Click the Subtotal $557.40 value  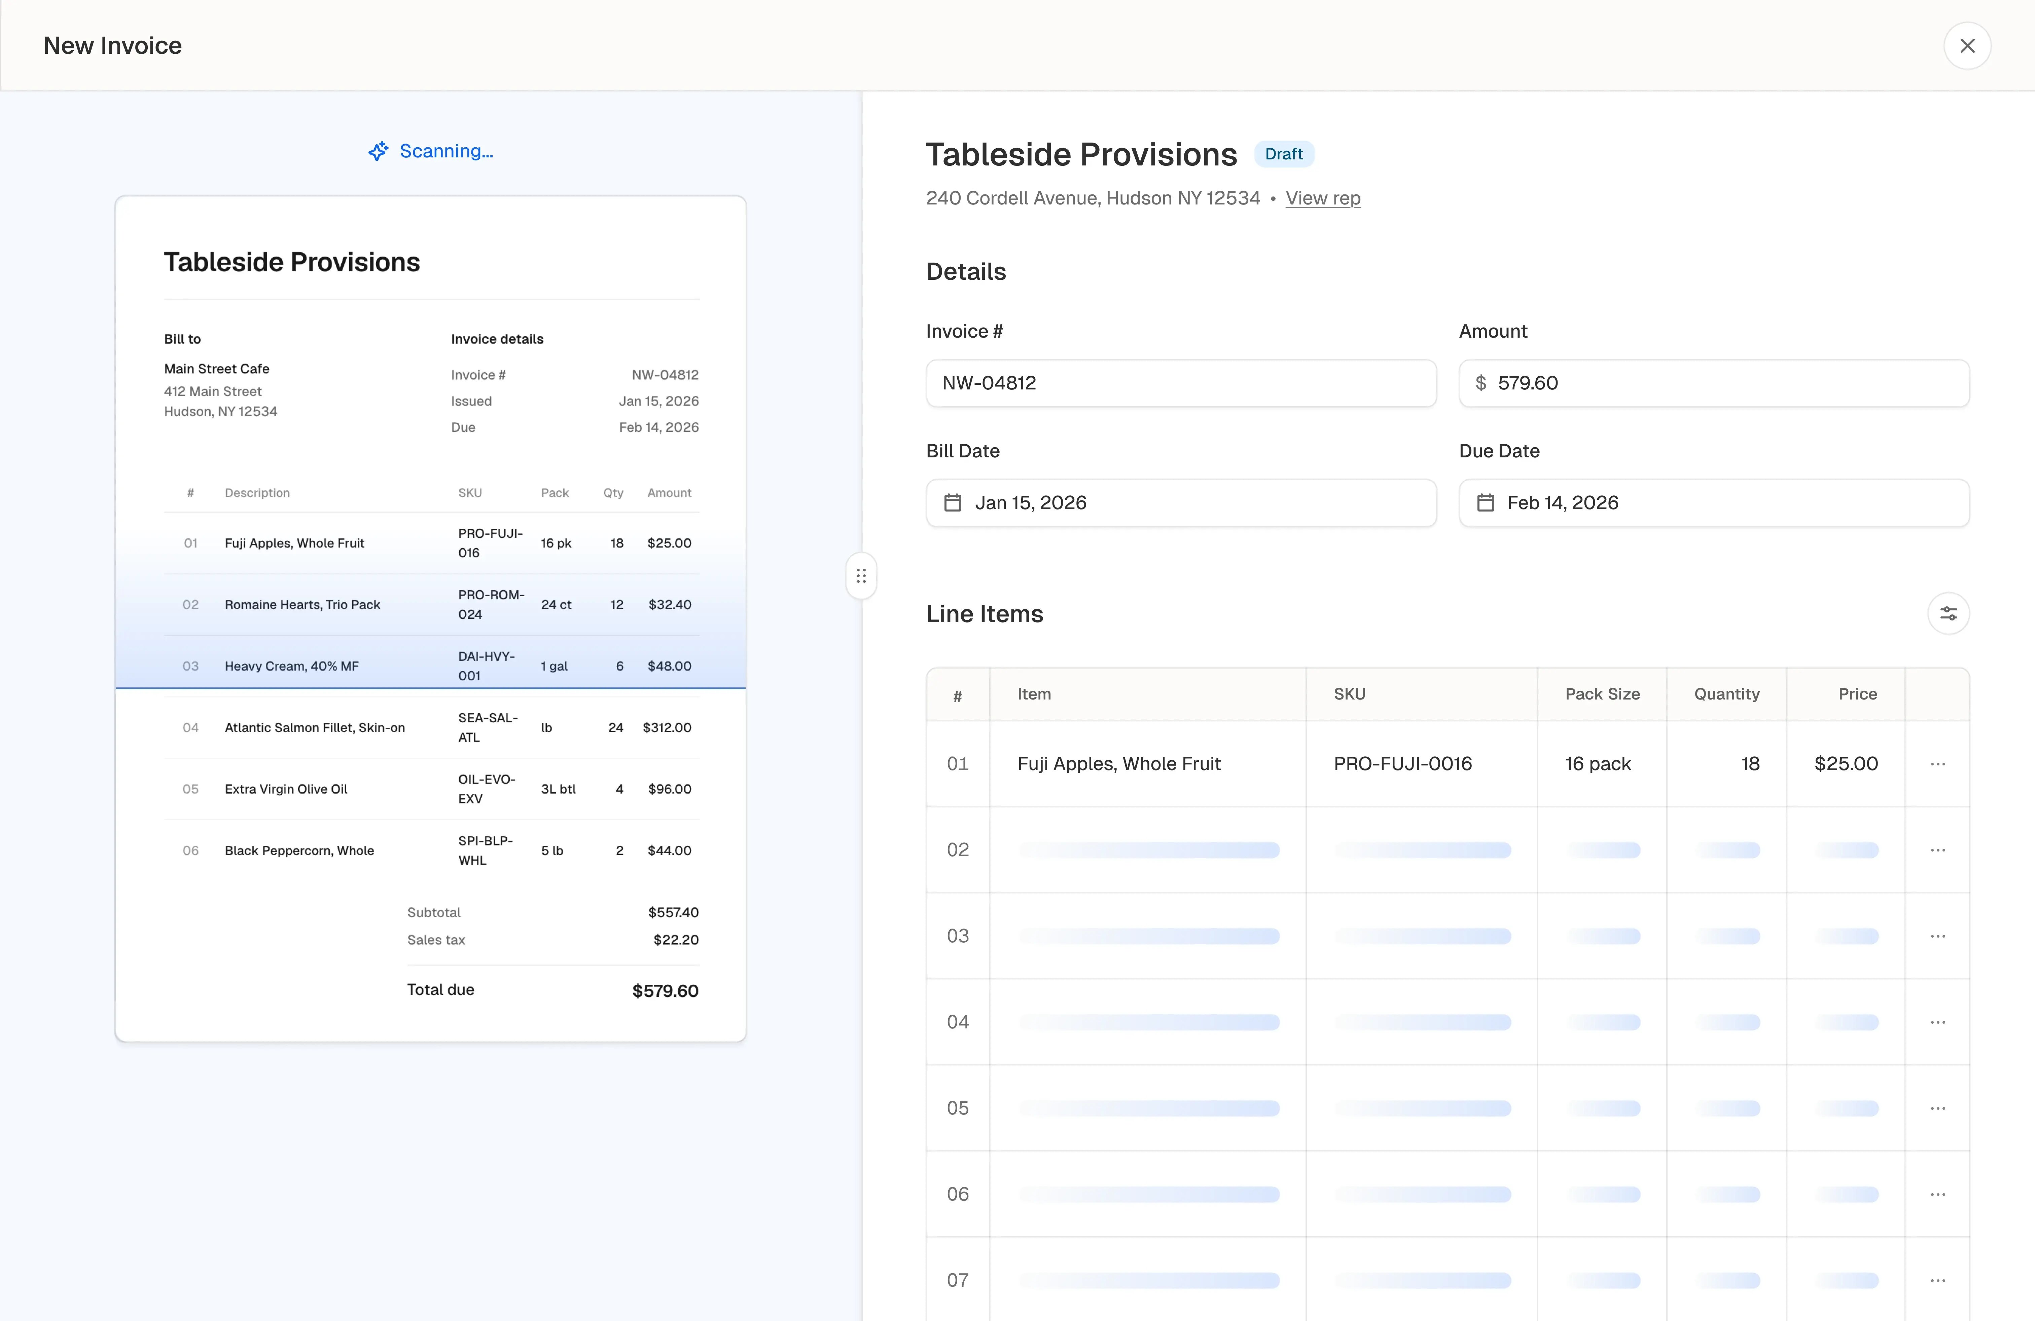pos(673,913)
